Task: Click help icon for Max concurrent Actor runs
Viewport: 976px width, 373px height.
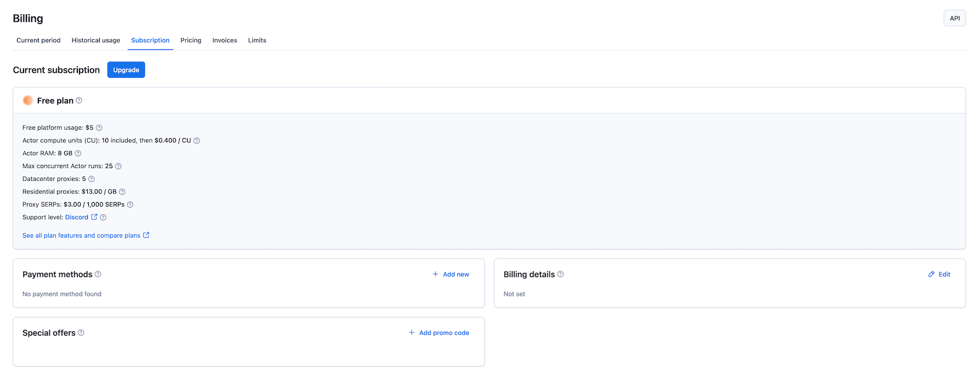Action: (118, 167)
